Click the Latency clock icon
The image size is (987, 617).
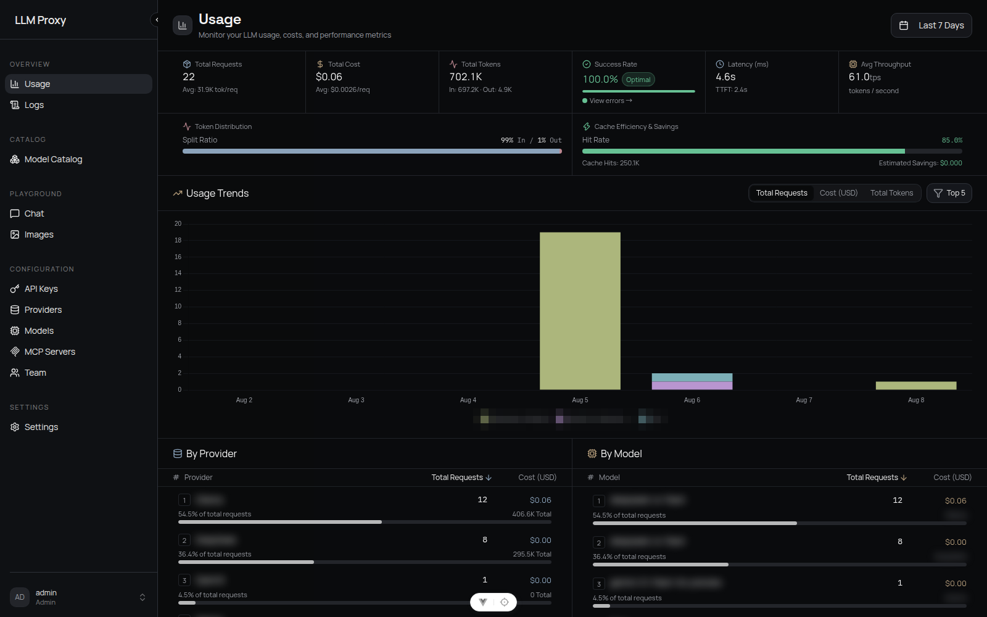(720, 64)
